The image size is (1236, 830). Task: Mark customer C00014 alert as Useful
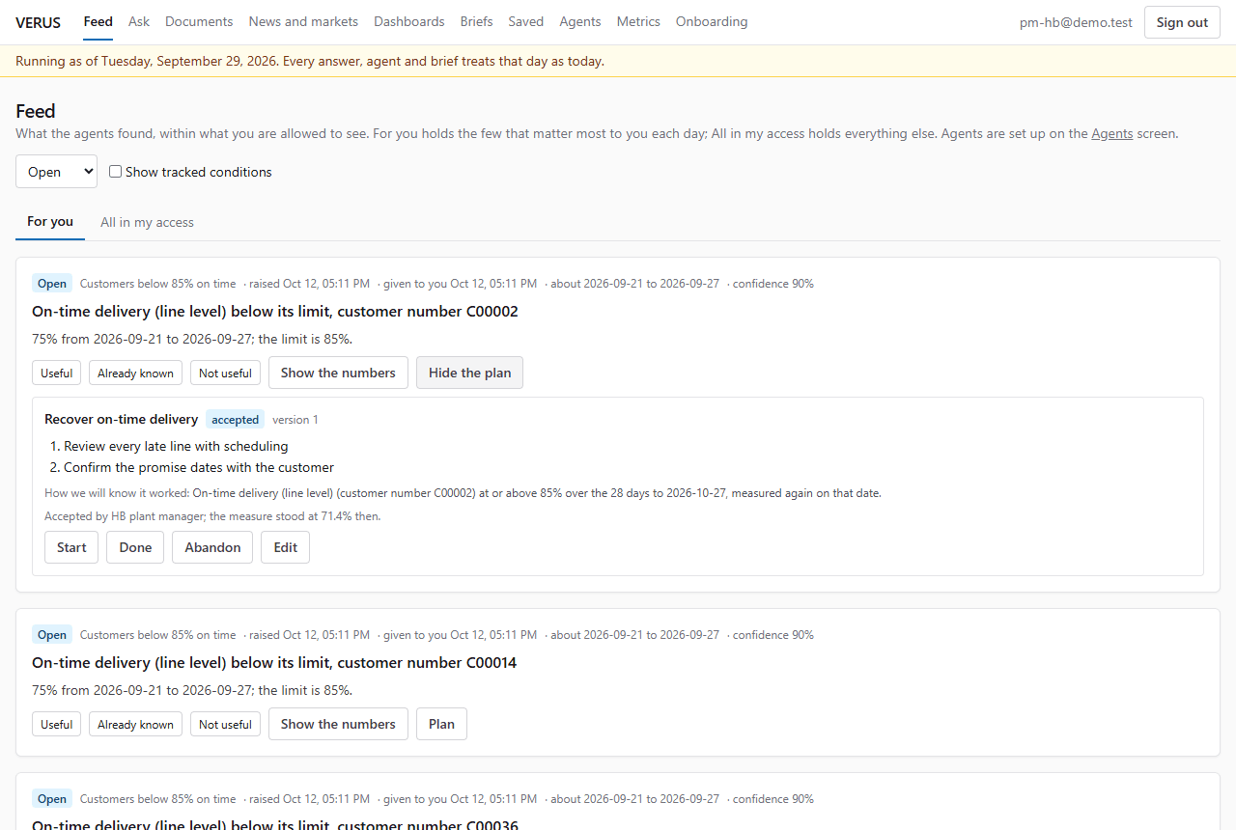click(57, 725)
